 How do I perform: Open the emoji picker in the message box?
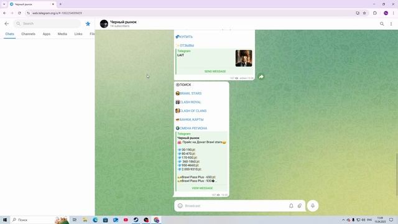pyautogui.click(x=180, y=206)
